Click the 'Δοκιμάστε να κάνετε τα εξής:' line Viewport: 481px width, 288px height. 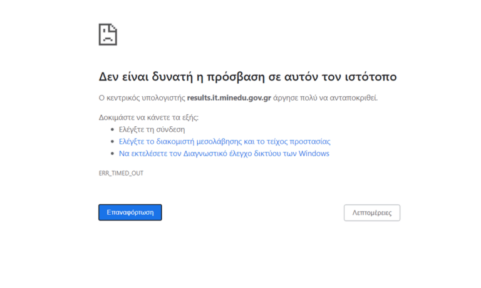pyautogui.click(x=148, y=117)
